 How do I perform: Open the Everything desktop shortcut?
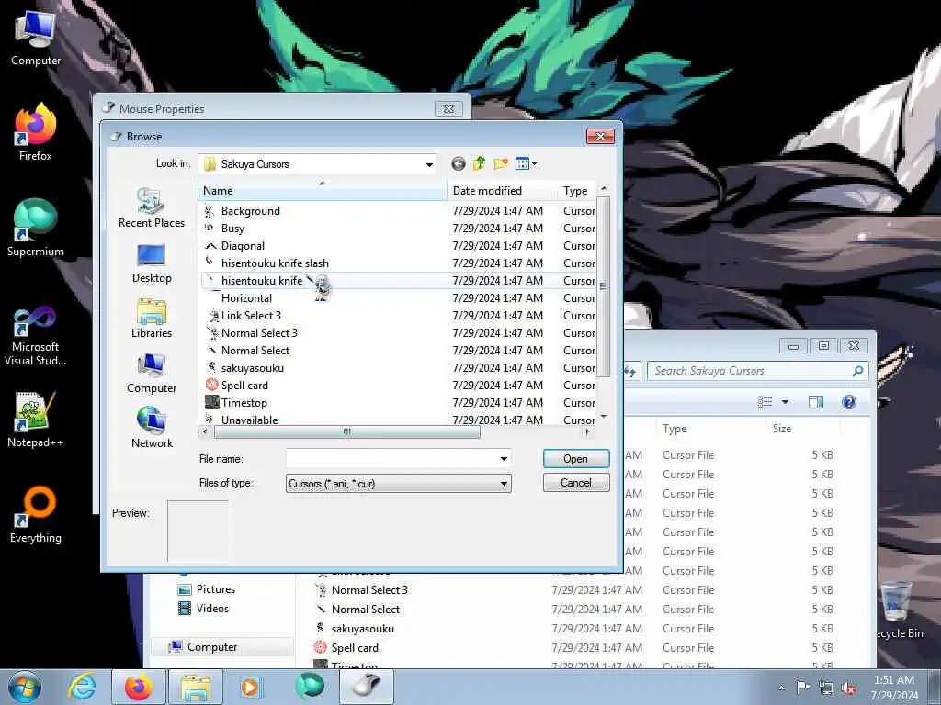pos(36,514)
